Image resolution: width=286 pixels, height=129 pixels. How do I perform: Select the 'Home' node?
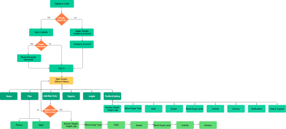click(x=9, y=96)
